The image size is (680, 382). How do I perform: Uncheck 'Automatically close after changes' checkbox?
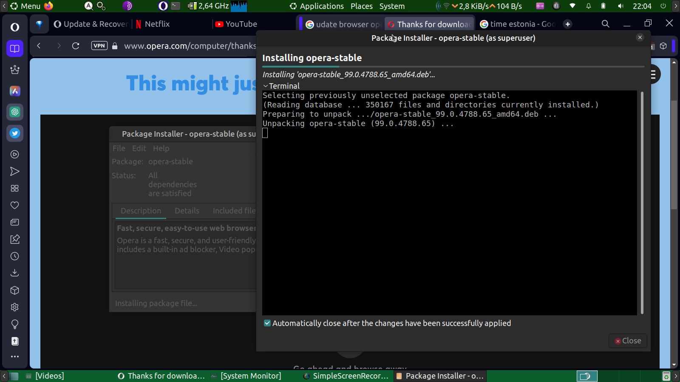click(267, 323)
